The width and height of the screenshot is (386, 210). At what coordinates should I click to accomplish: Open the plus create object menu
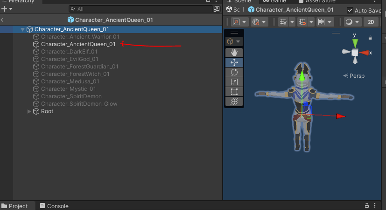pyautogui.click(x=6, y=9)
